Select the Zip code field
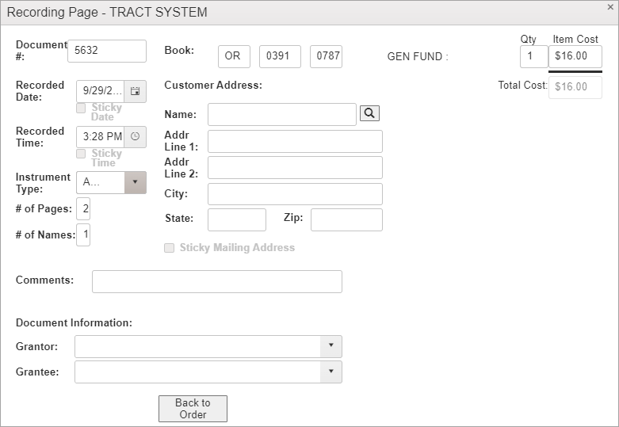 click(346, 220)
